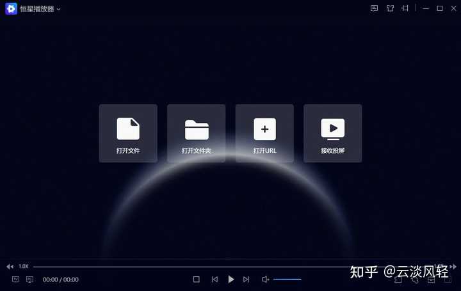Click the 恒星播放器 app logo
Viewport: 461px width, 291px height.
(x=11, y=9)
